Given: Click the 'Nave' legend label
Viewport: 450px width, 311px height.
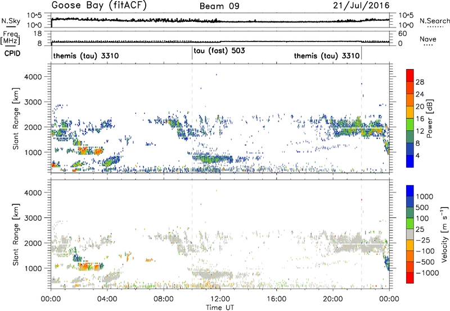Looking at the screenshot, I should [x=428, y=39].
